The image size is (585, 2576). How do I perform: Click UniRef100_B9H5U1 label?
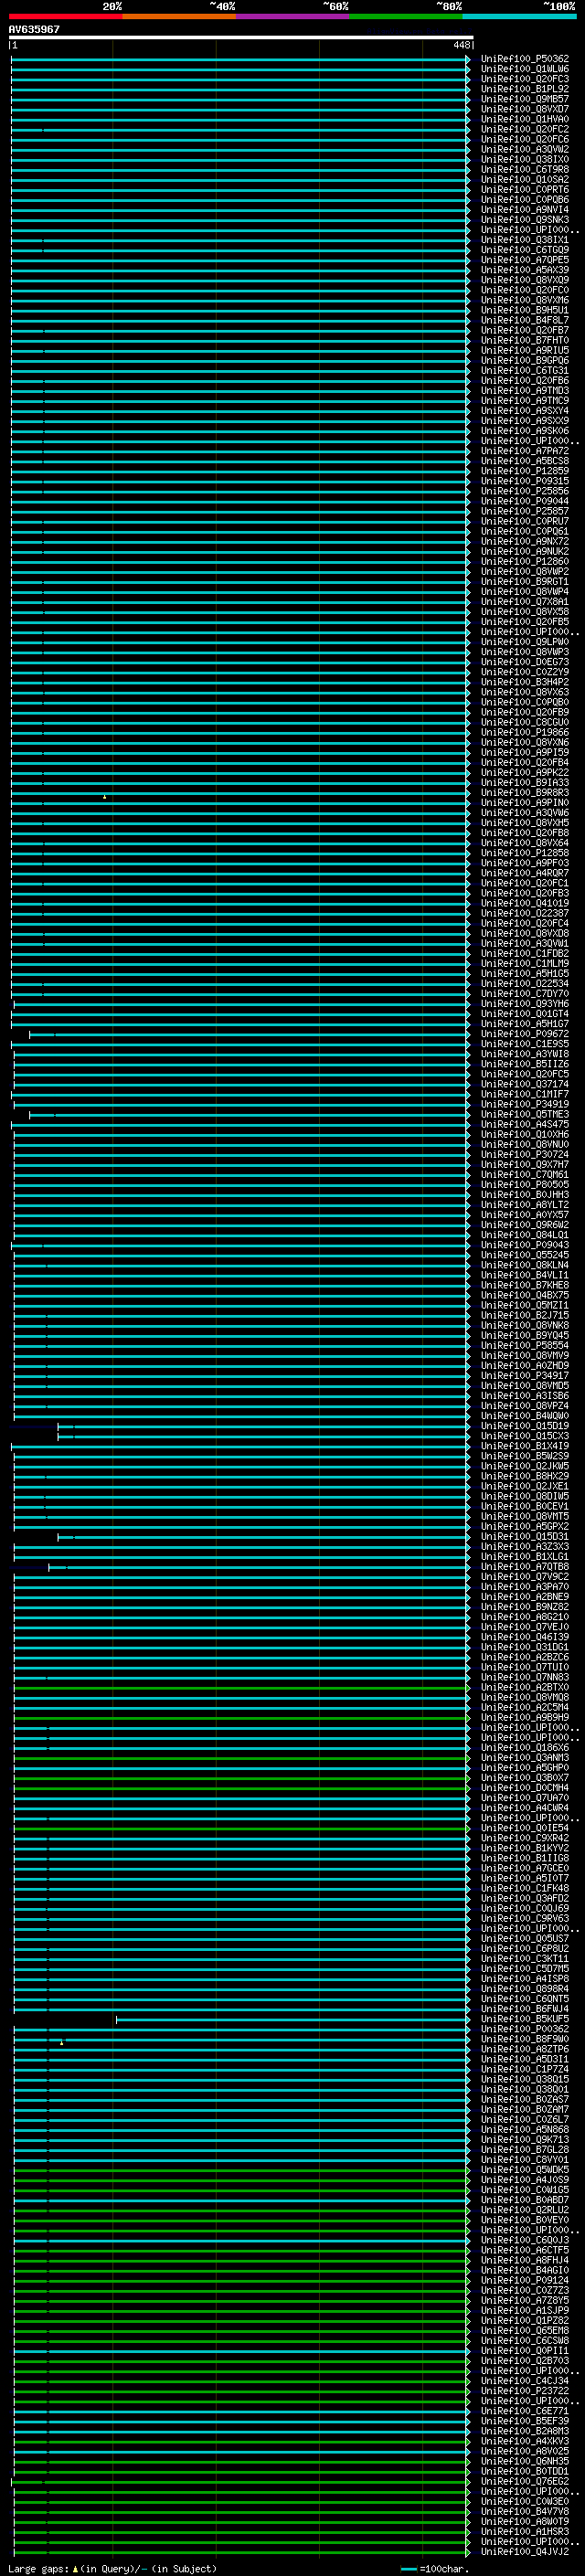point(525,310)
